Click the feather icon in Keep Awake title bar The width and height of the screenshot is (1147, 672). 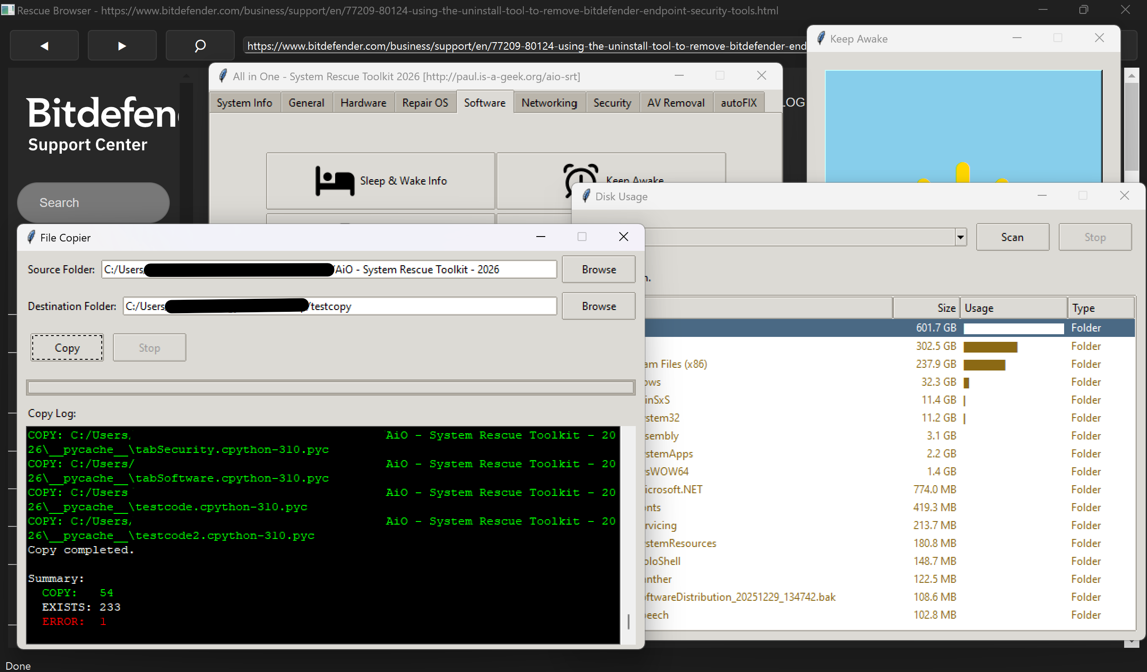point(821,38)
